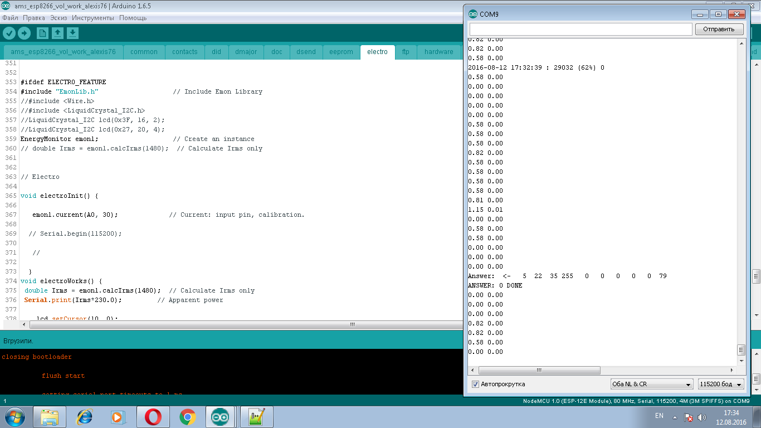This screenshot has width=761, height=428.
Task: Open the Инструменты menu
Action: pos(92,18)
